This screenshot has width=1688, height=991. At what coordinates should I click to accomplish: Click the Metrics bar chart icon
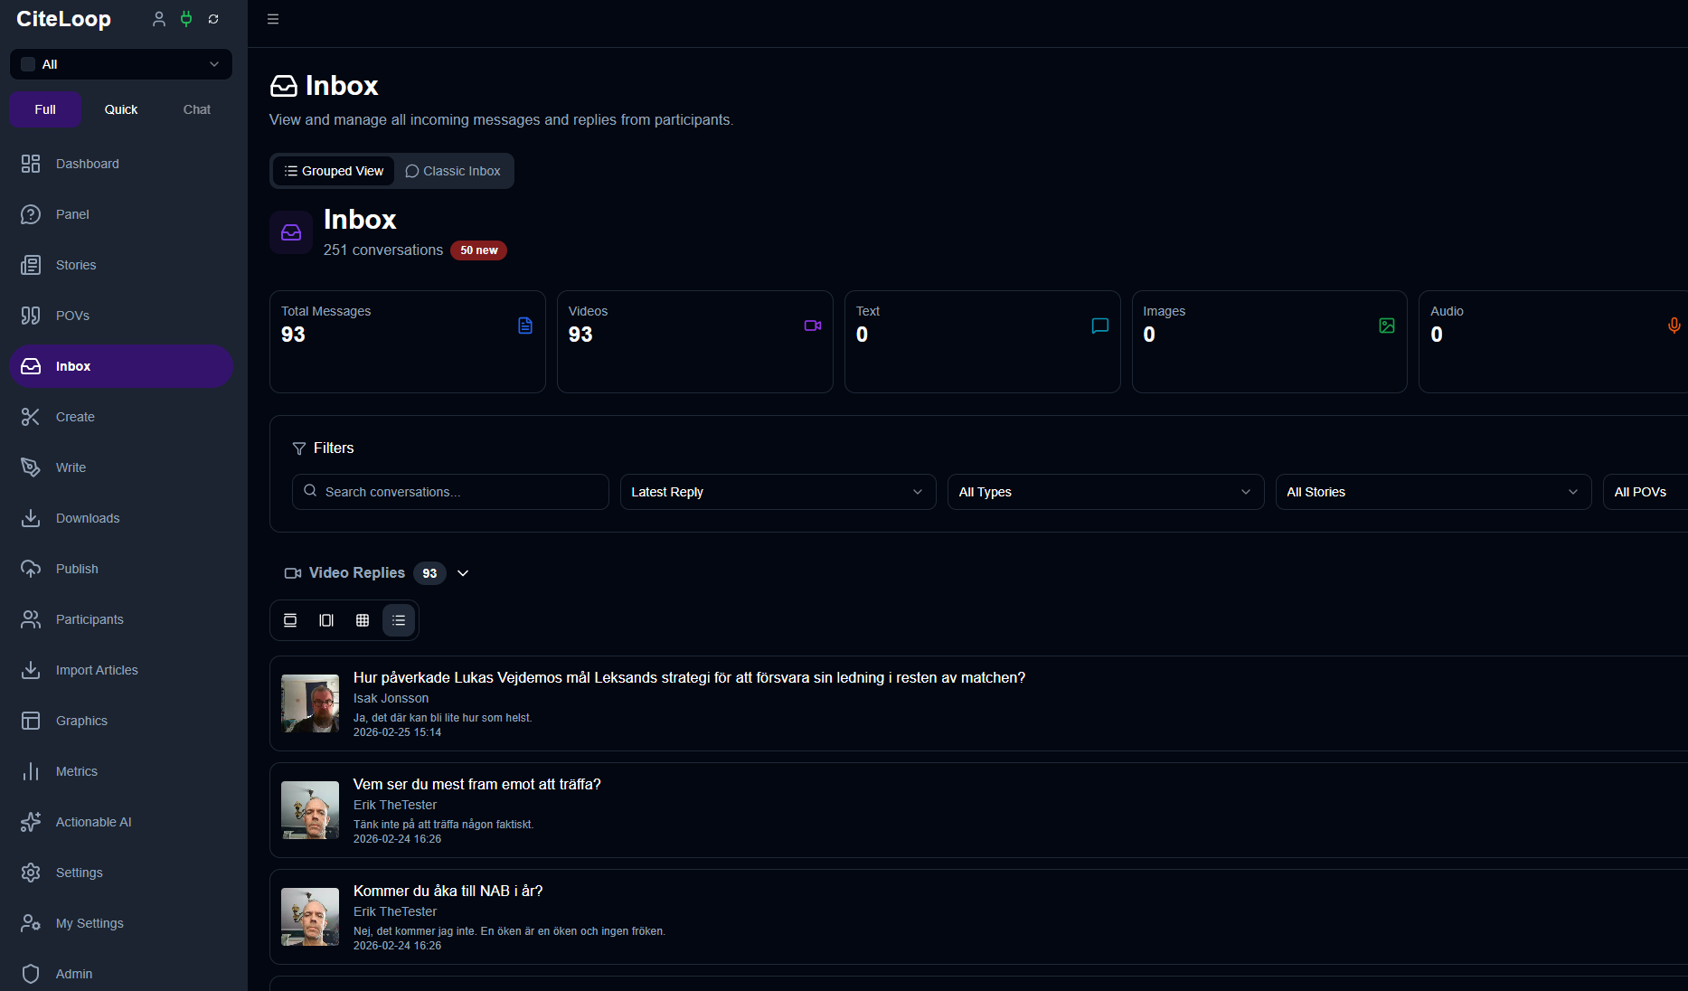point(31,771)
